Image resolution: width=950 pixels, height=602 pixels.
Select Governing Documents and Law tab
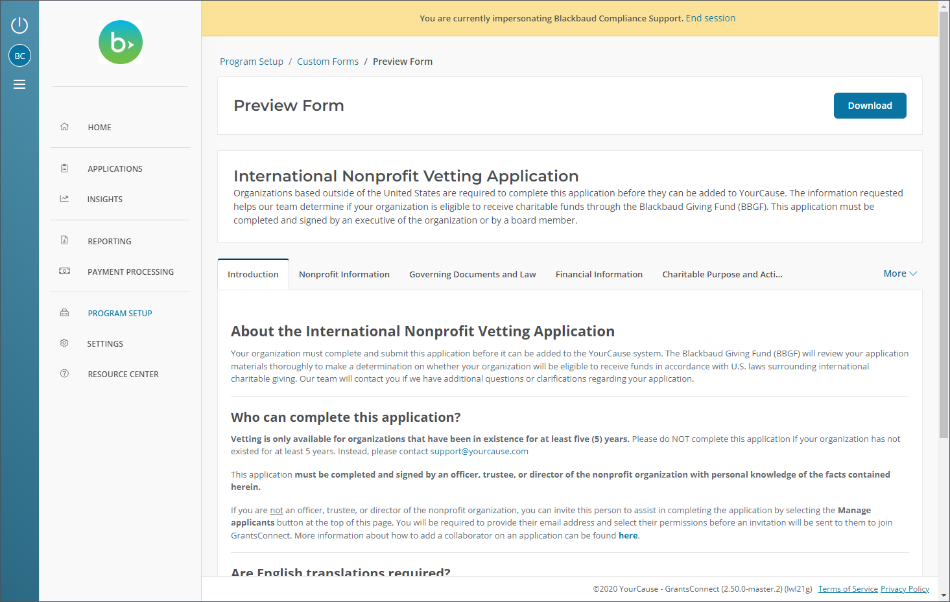click(x=472, y=275)
